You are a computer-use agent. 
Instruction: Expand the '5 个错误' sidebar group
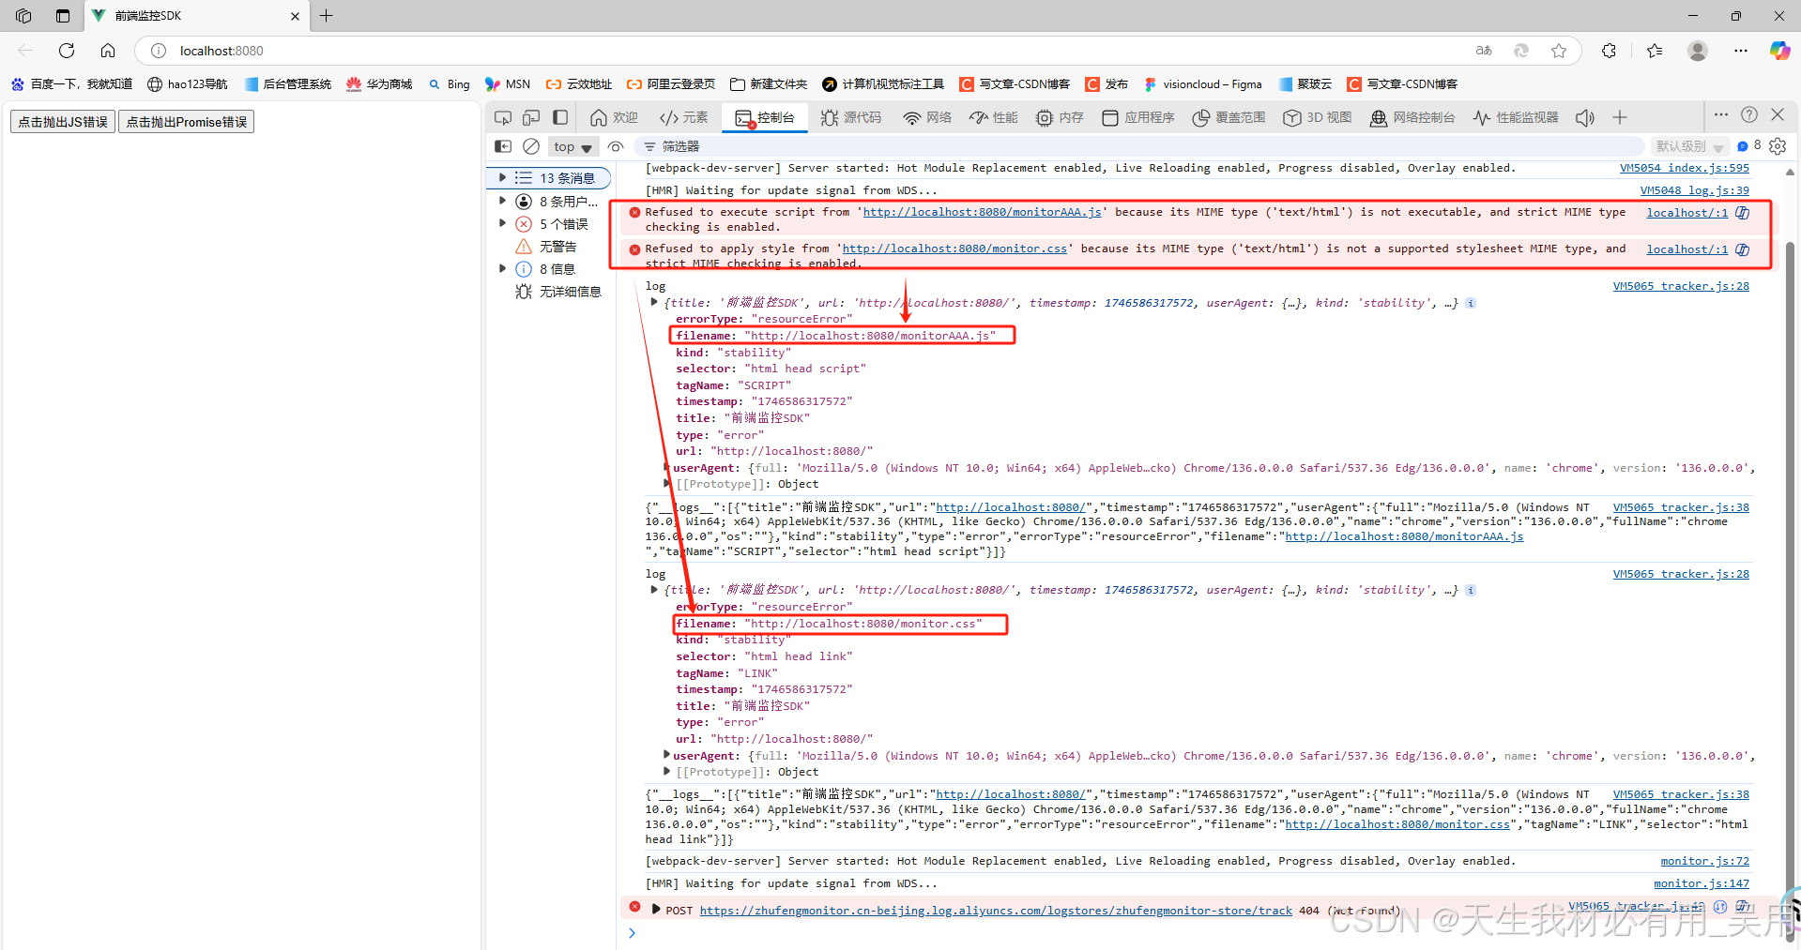(x=502, y=223)
